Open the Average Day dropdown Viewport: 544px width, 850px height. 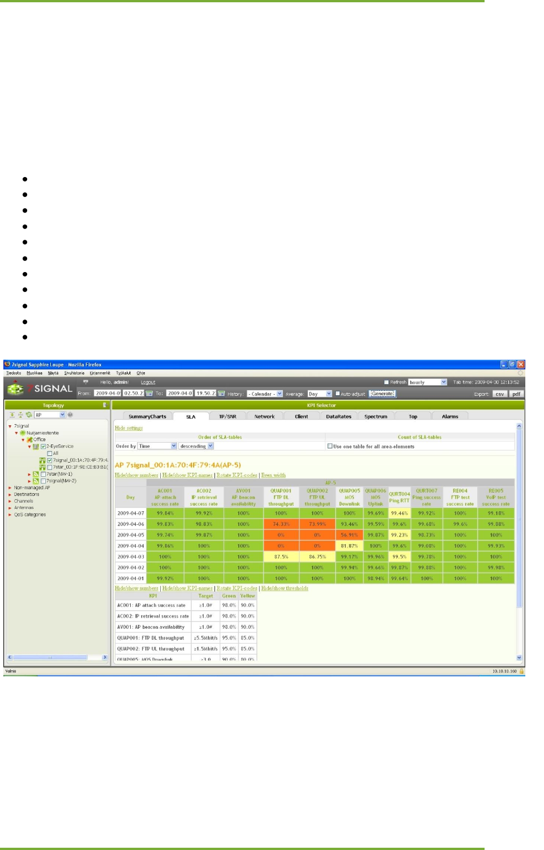click(x=320, y=394)
